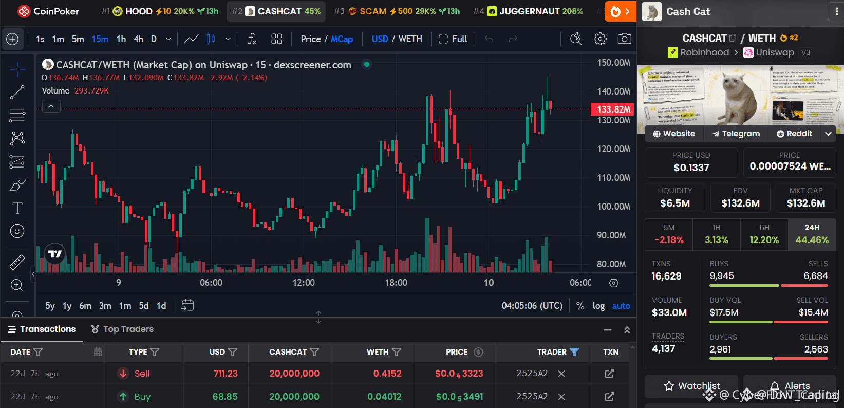Select the ruler measure tool
The height and width of the screenshot is (408, 844).
tap(17, 262)
